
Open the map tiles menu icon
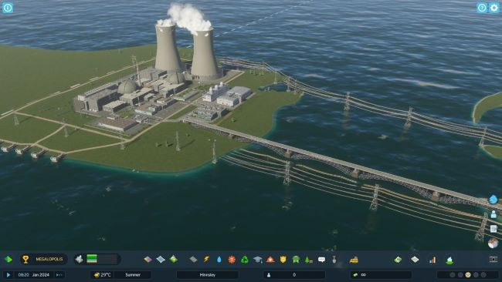click(x=8, y=260)
